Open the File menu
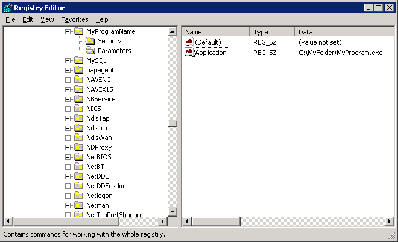The width and height of the screenshot is (398, 242). (10, 19)
